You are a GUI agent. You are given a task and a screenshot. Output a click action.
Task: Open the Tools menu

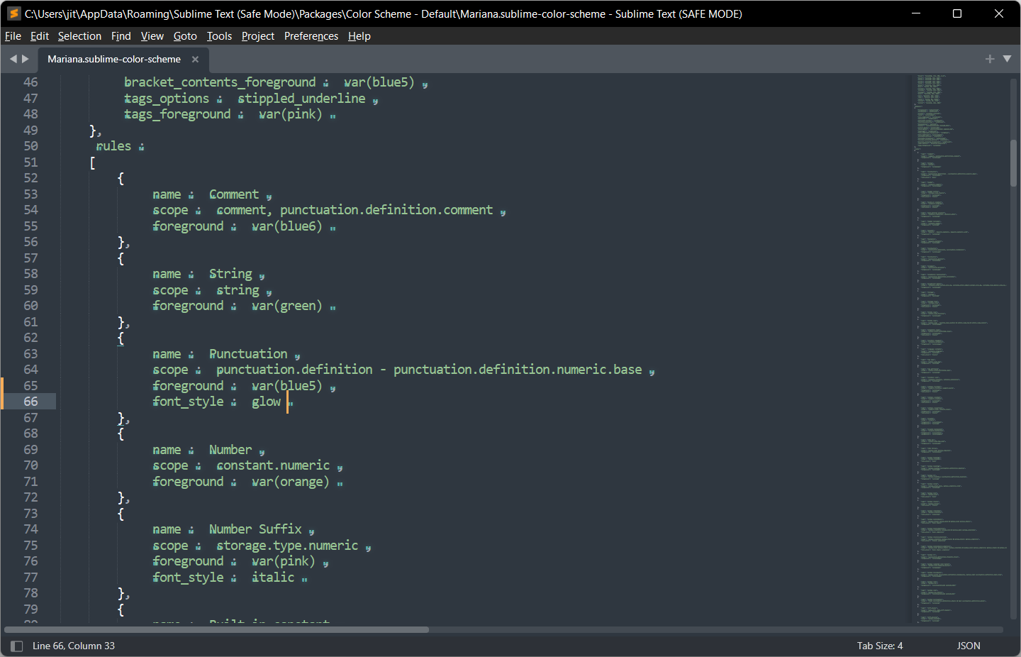(x=219, y=36)
